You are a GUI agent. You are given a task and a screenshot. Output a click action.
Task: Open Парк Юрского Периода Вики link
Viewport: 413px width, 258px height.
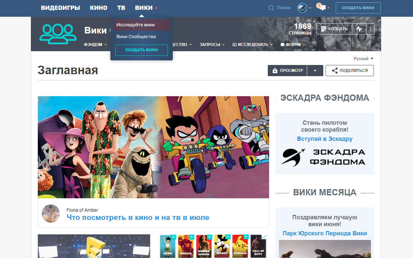[325, 233]
